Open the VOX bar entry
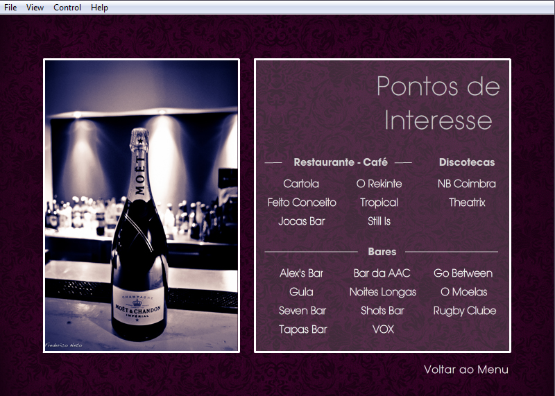The width and height of the screenshot is (555, 396). pos(383,329)
